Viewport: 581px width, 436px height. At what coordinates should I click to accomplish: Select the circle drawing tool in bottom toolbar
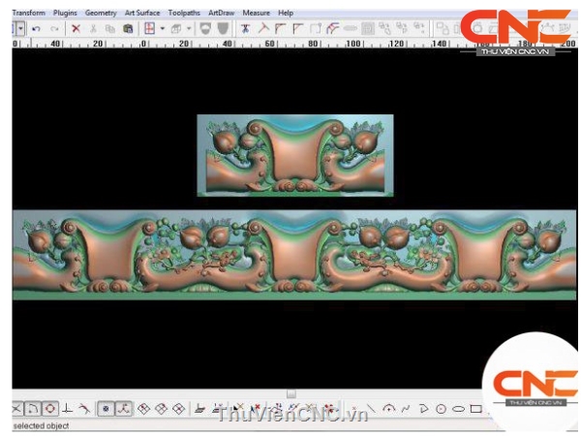click(441, 409)
